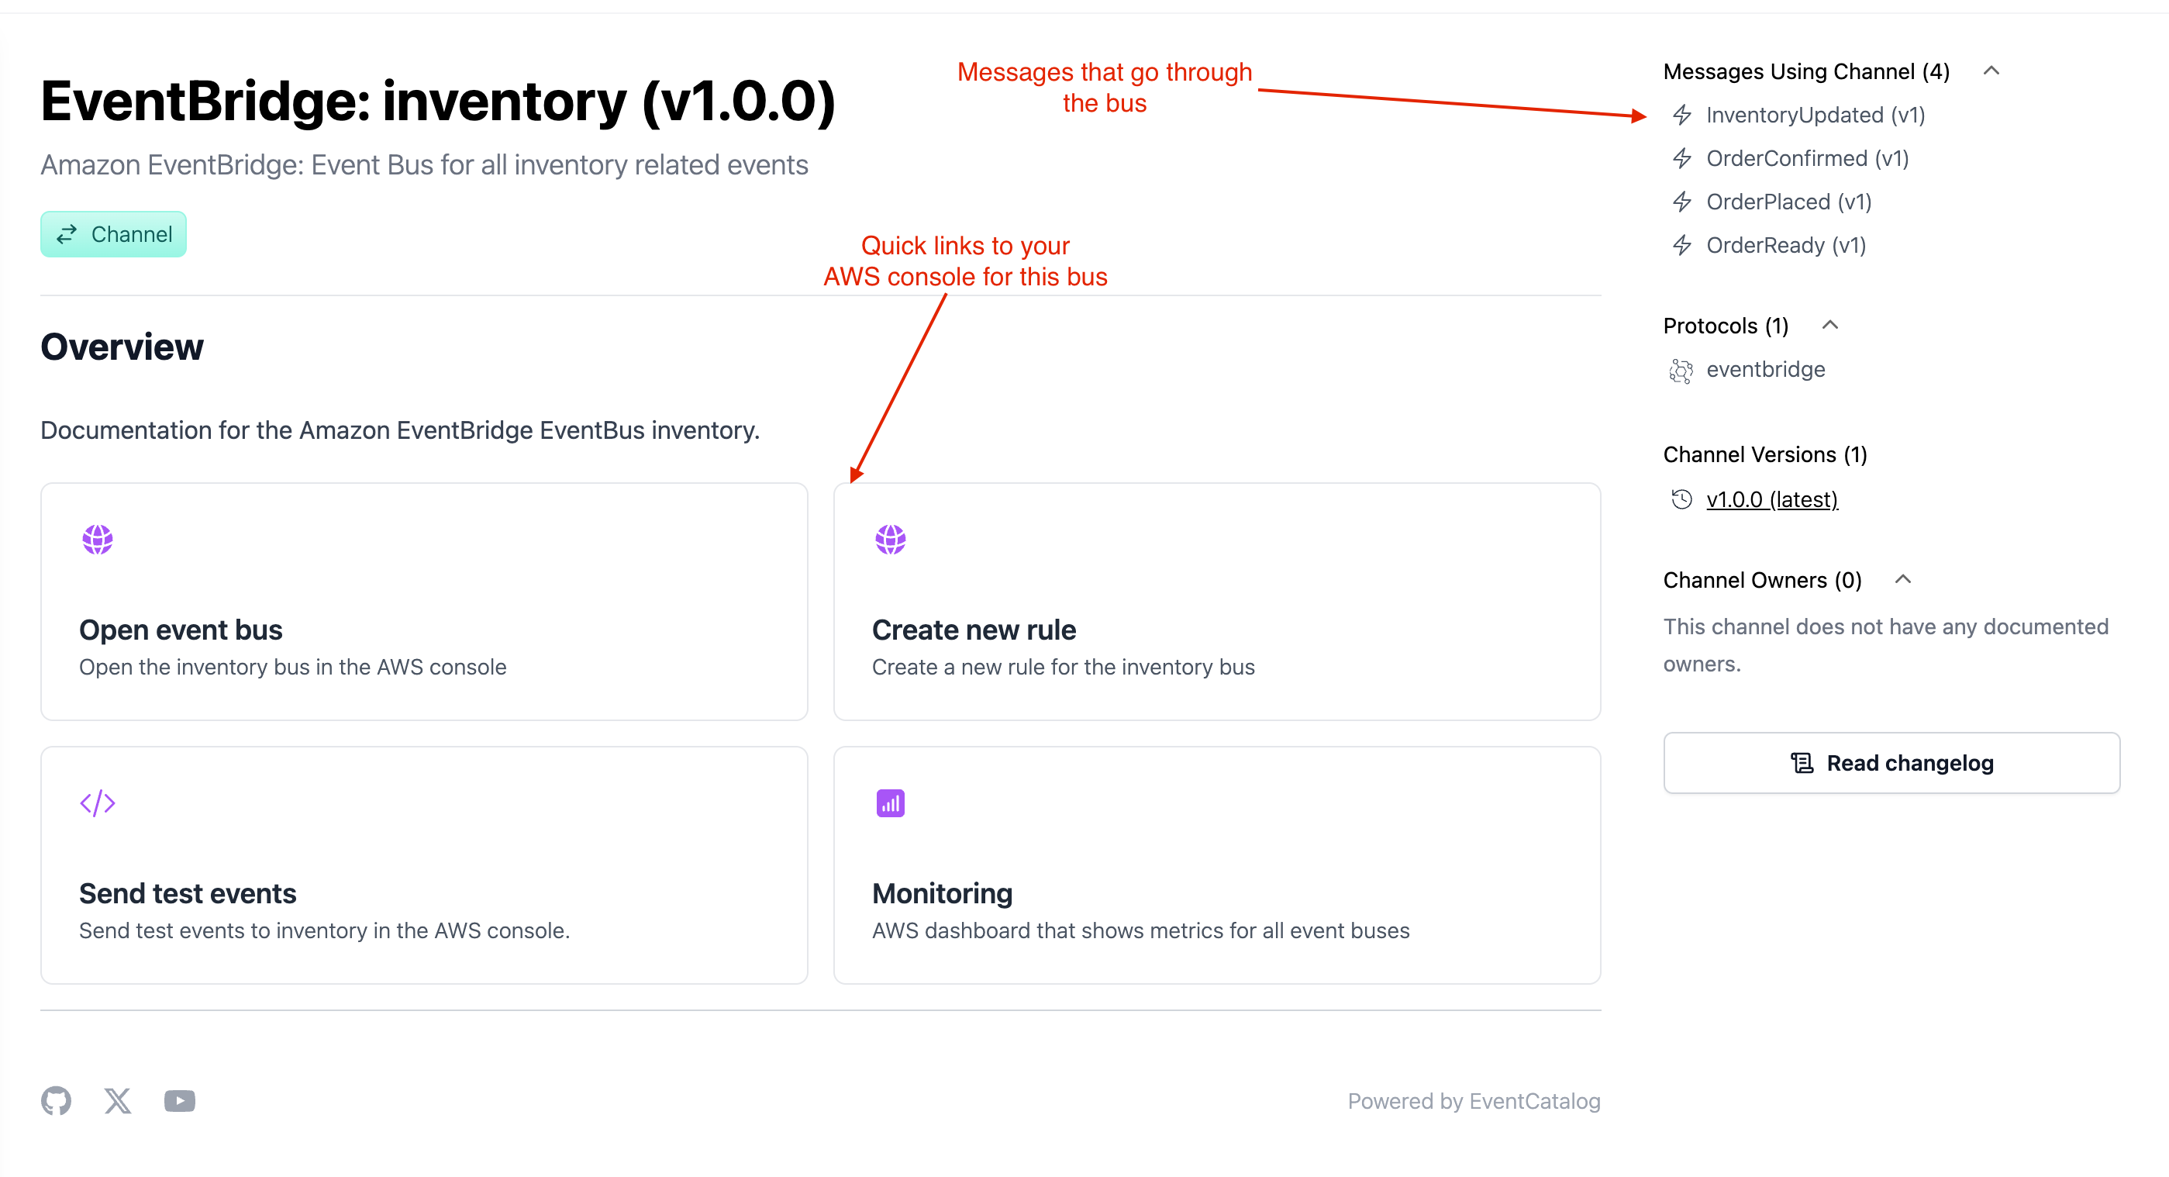Open the v1.0.0 (latest) version link
The height and width of the screenshot is (1177, 2169).
click(x=1771, y=499)
